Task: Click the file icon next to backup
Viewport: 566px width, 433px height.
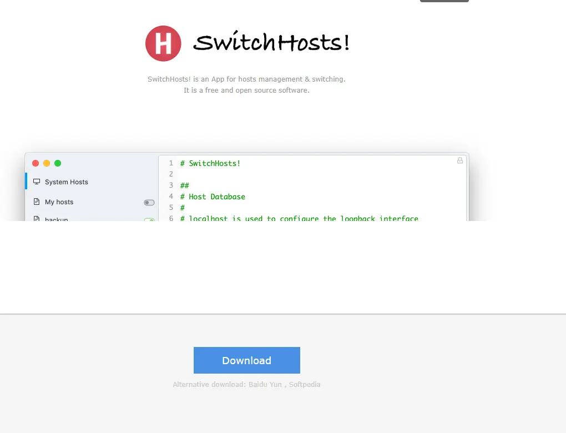Action: (37, 219)
